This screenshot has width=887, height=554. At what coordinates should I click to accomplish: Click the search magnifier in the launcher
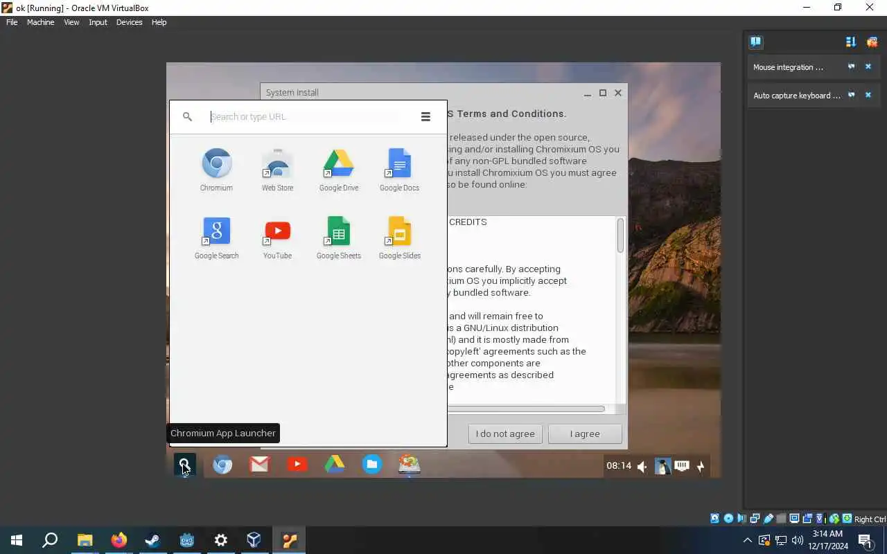click(187, 117)
